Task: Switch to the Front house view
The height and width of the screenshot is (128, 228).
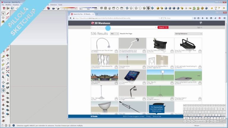Action: tap(110, 8)
